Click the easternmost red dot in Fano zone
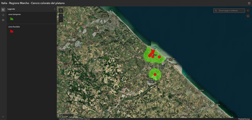 pos(159,57)
